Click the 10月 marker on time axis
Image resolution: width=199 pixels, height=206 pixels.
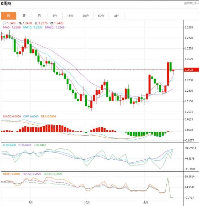click(x=87, y=202)
